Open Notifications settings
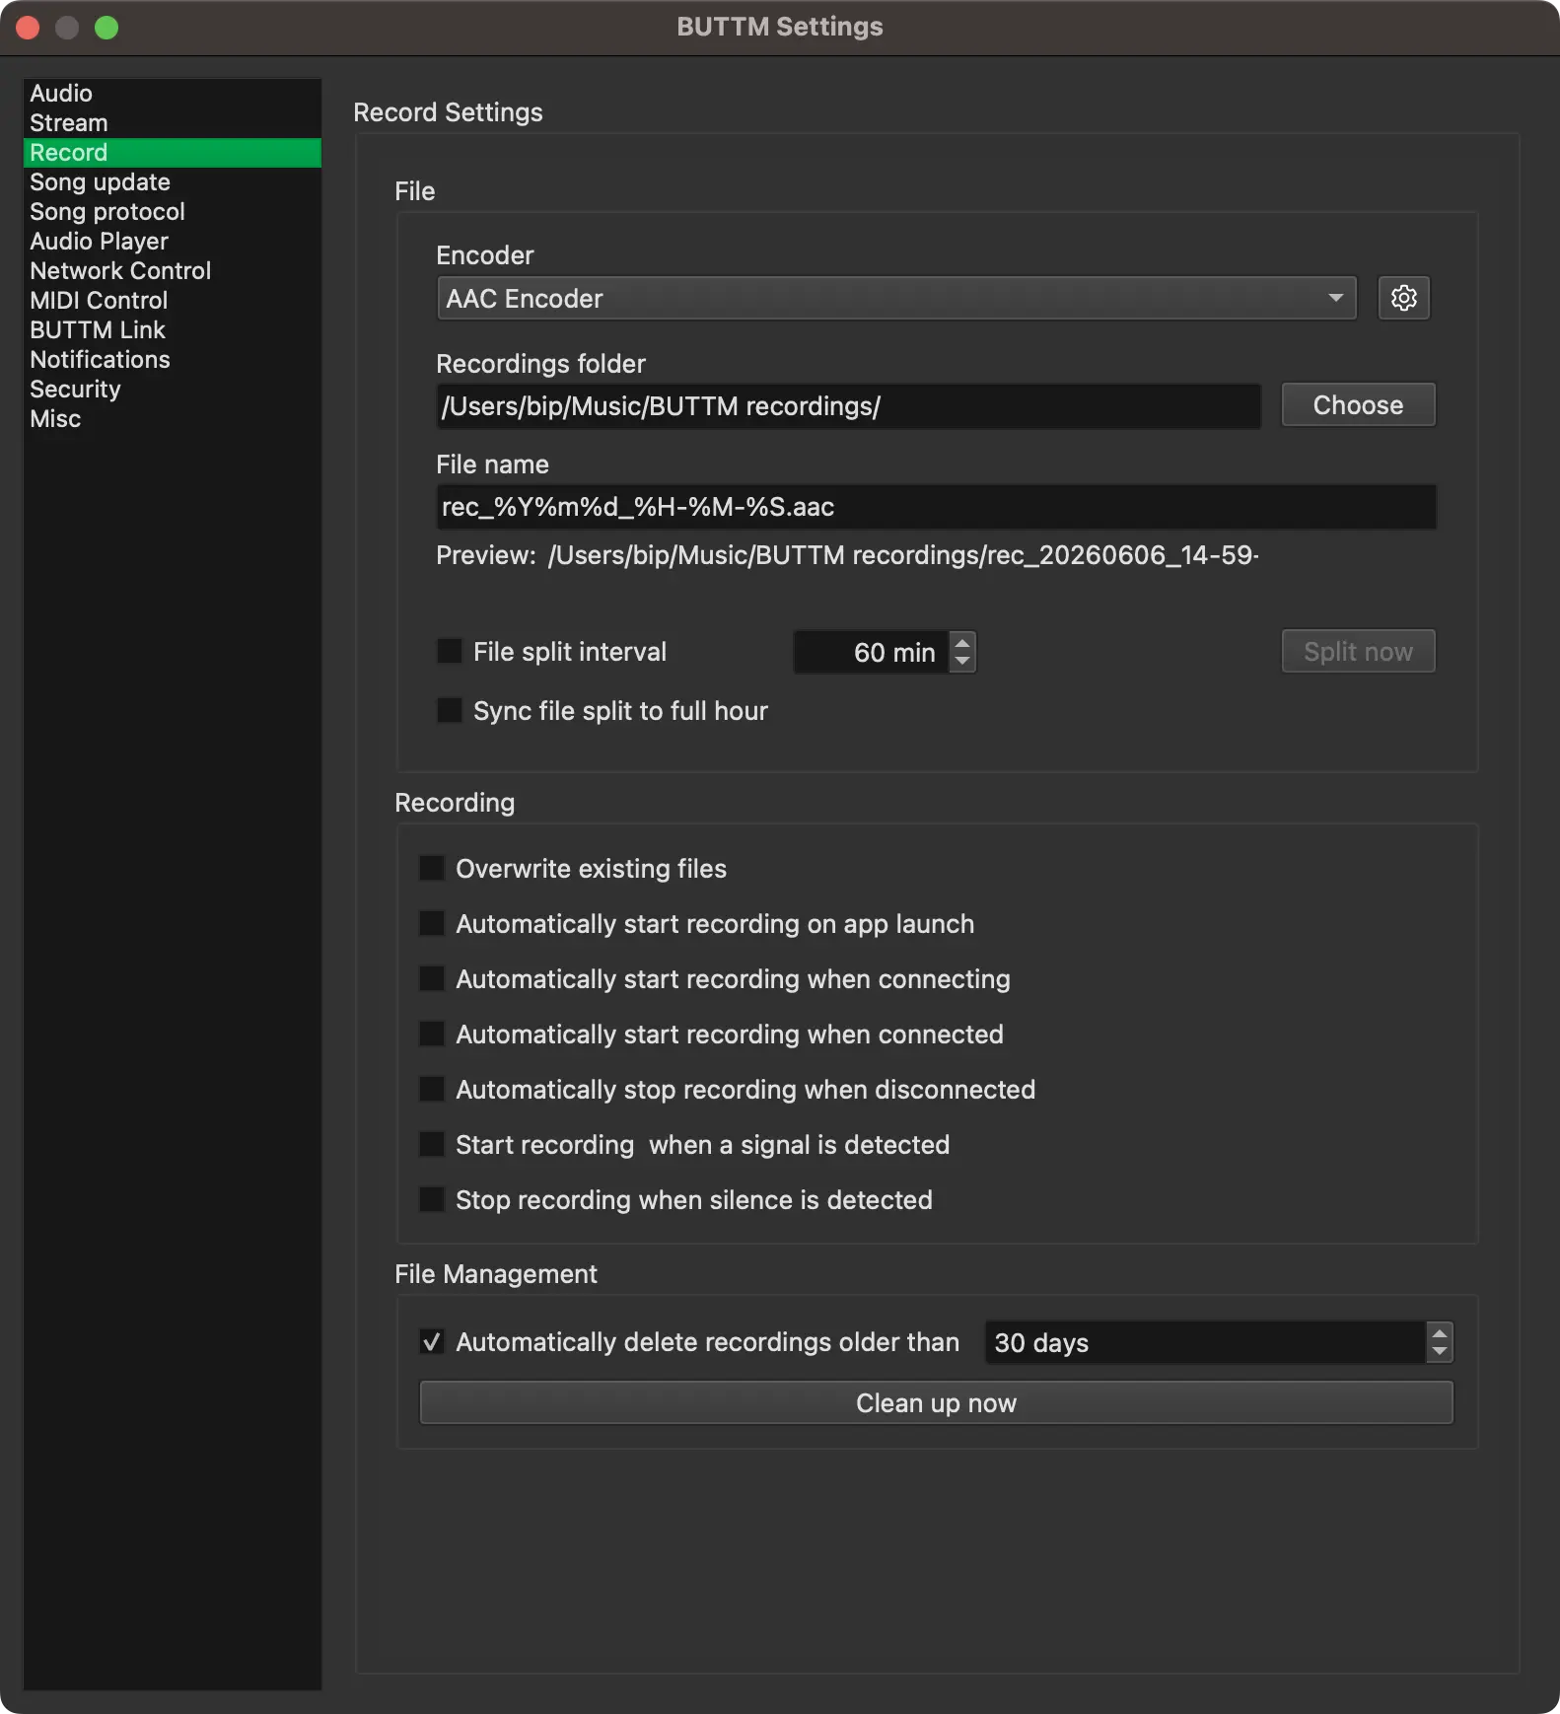This screenshot has height=1714, width=1560. pyautogui.click(x=173, y=360)
